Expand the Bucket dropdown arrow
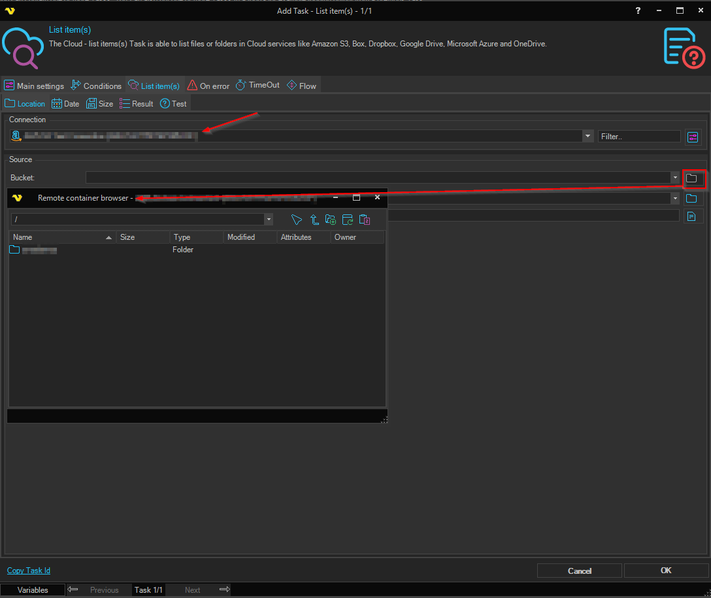This screenshot has height=598, width=711. (x=674, y=178)
